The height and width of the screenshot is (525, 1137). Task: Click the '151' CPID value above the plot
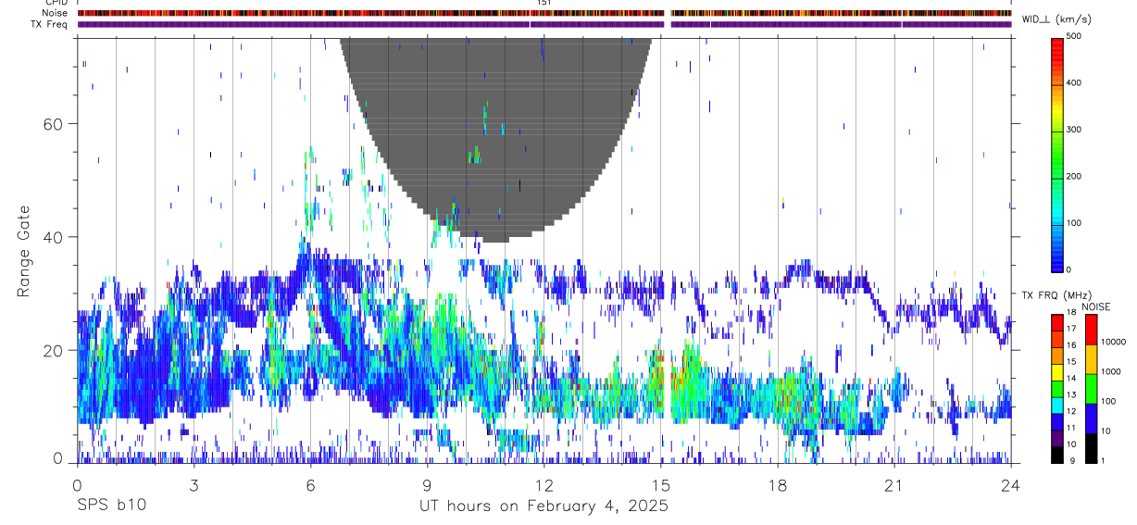(x=544, y=3)
